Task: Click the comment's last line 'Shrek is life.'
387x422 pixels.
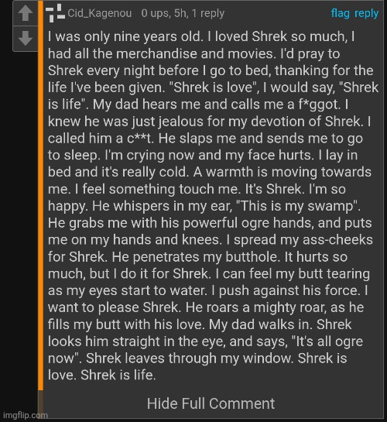Action: tap(118, 375)
